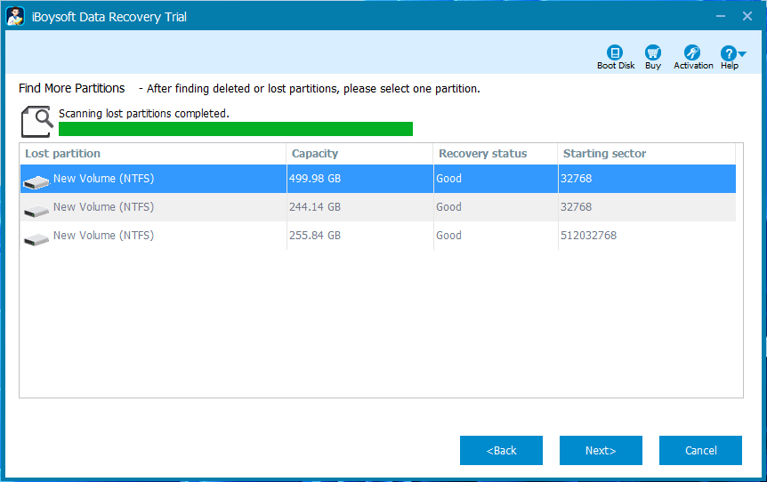The height and width of the screenshot is (482, 767).
Task: Sort by Starting sector column header
Action: pyautogui.click(x=647, y=154)
